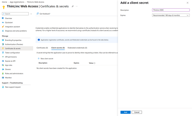Click the Value column info icon
The height and width of the screenshot is (116, 192).
[94, 63]
